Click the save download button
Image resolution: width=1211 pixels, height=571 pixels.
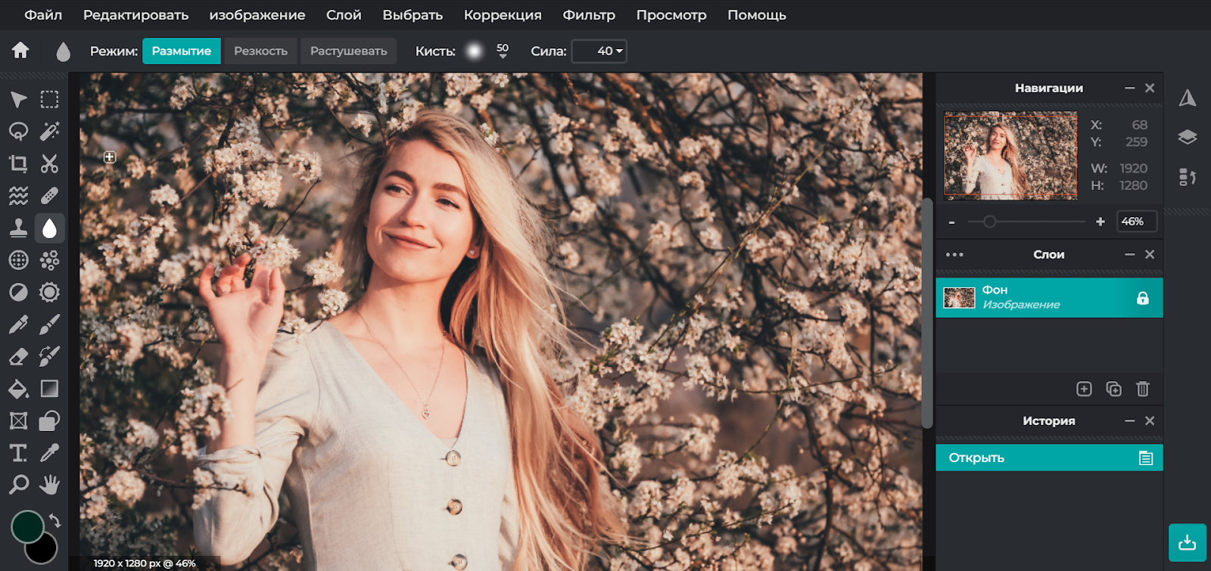[1187, 542]
